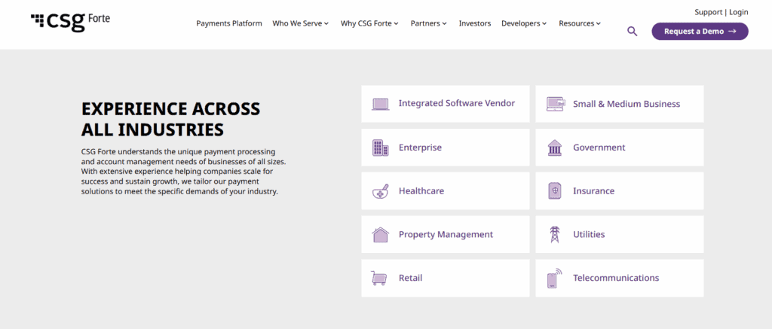Click the CSG Forte logo
The width and height of the screenshot is (772, 329).
(70, 21)
